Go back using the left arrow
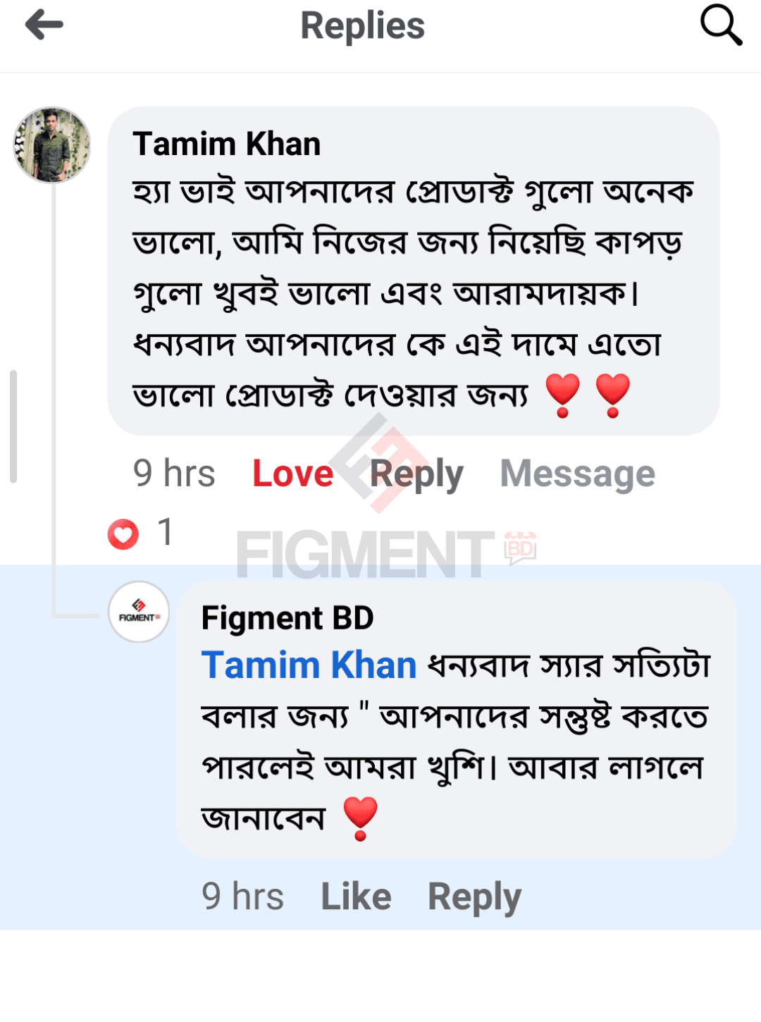761x1022 pixels. [44, 25]
